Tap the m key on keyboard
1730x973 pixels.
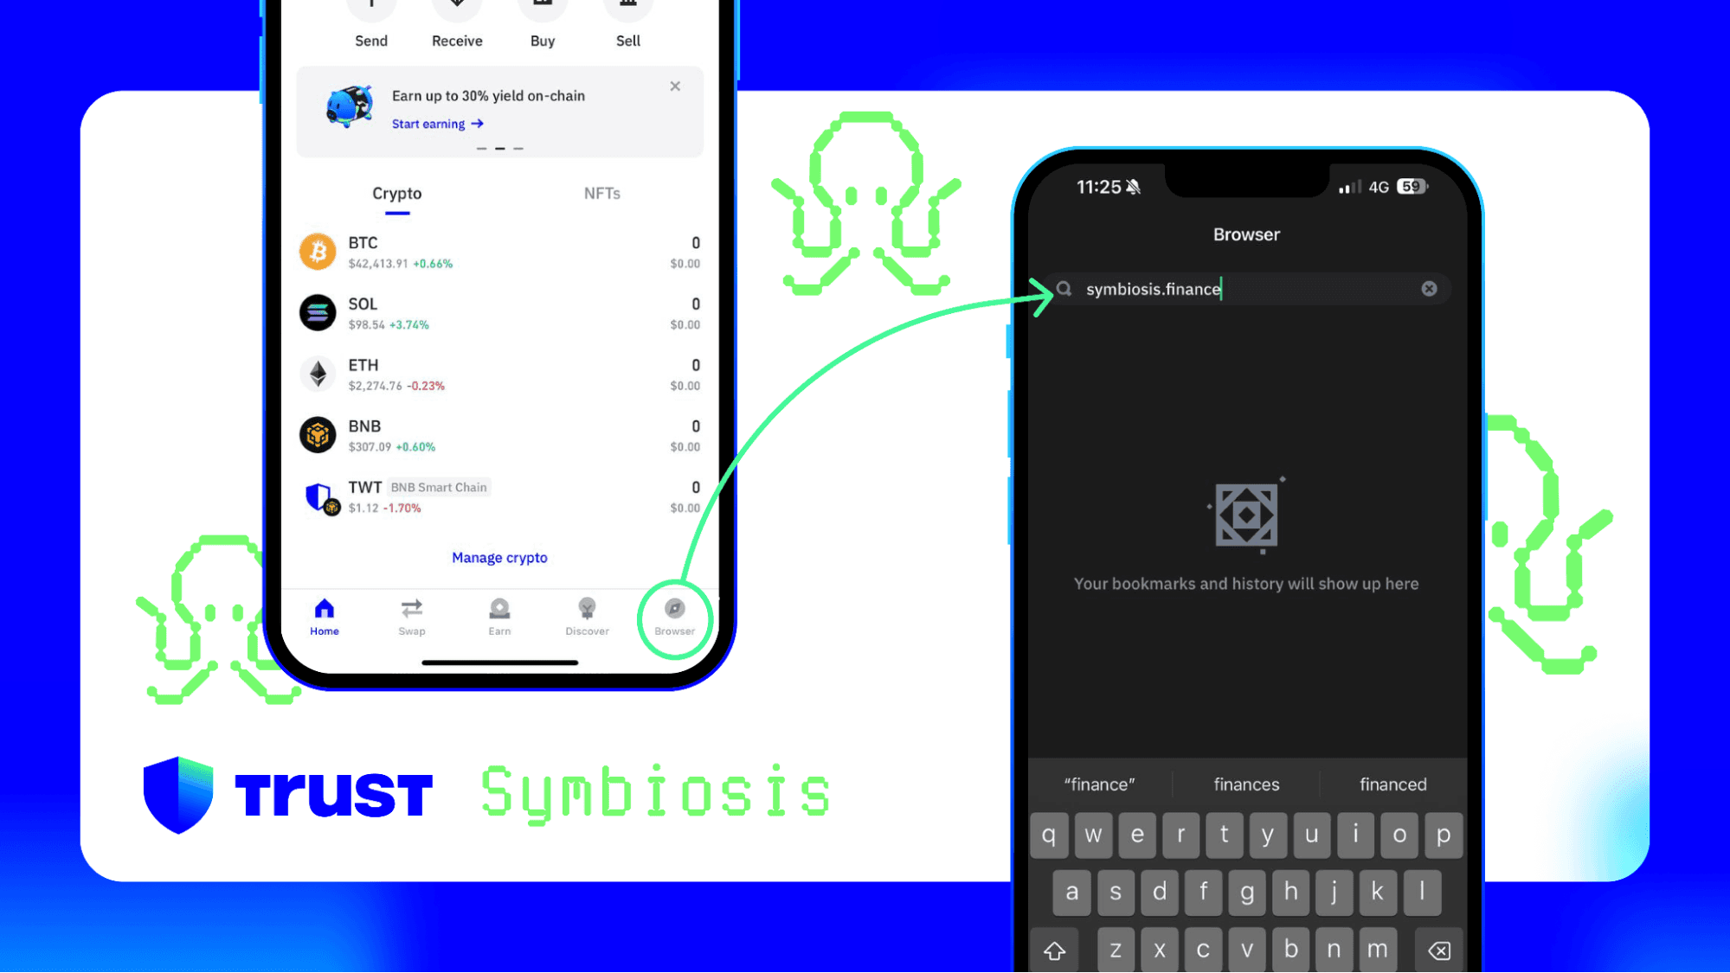(x=1378, y=950)
